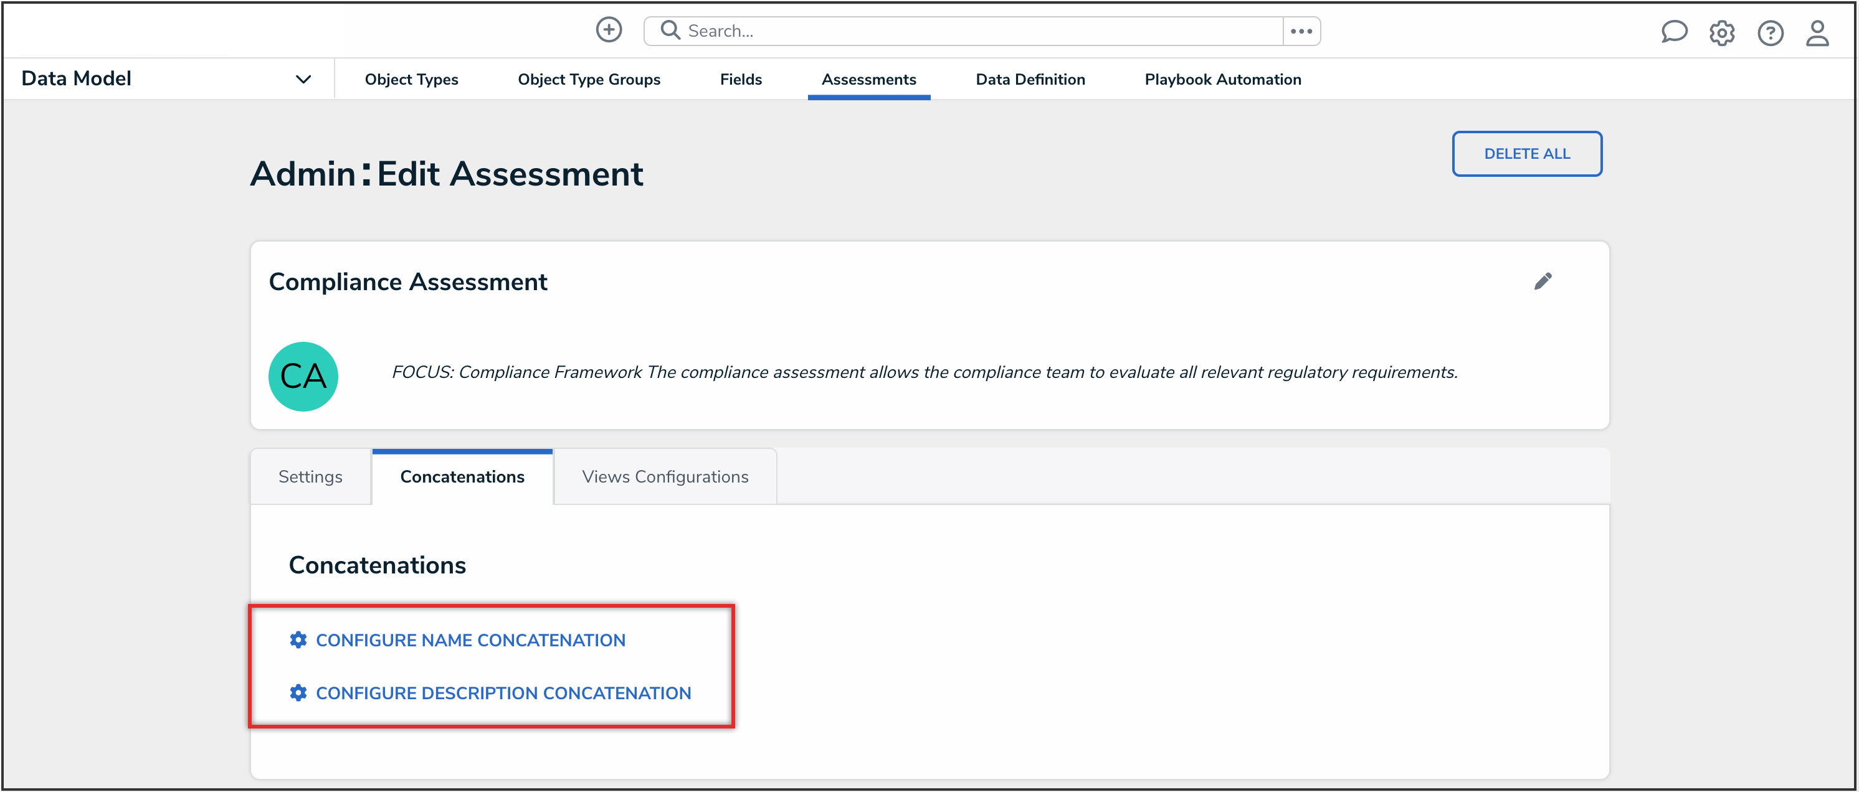Switch to Views Configurations tab
Screen dimensions: 1859x792
[665, 477]
